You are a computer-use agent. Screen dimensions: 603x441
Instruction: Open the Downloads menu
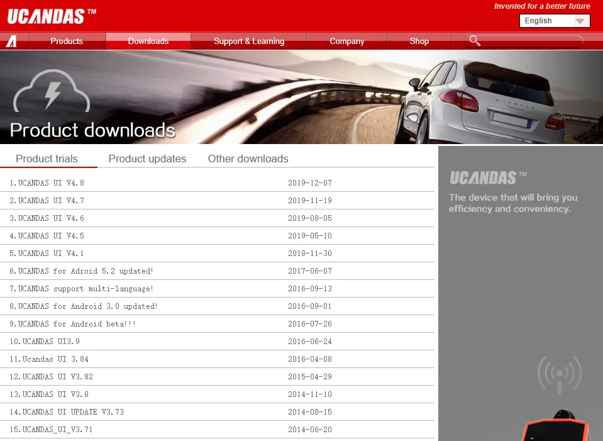coord(148,41)
